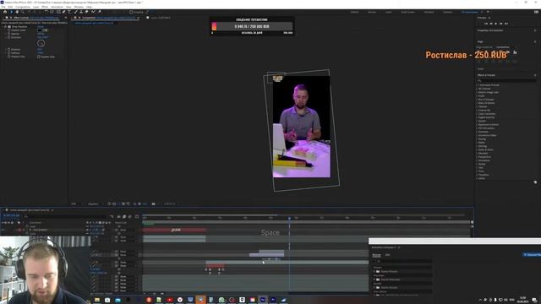Expand the Blur & Sharpen effects category
The width and height of the screenshot is (541, 304).
pyautogui.click(x=478, y=100)
